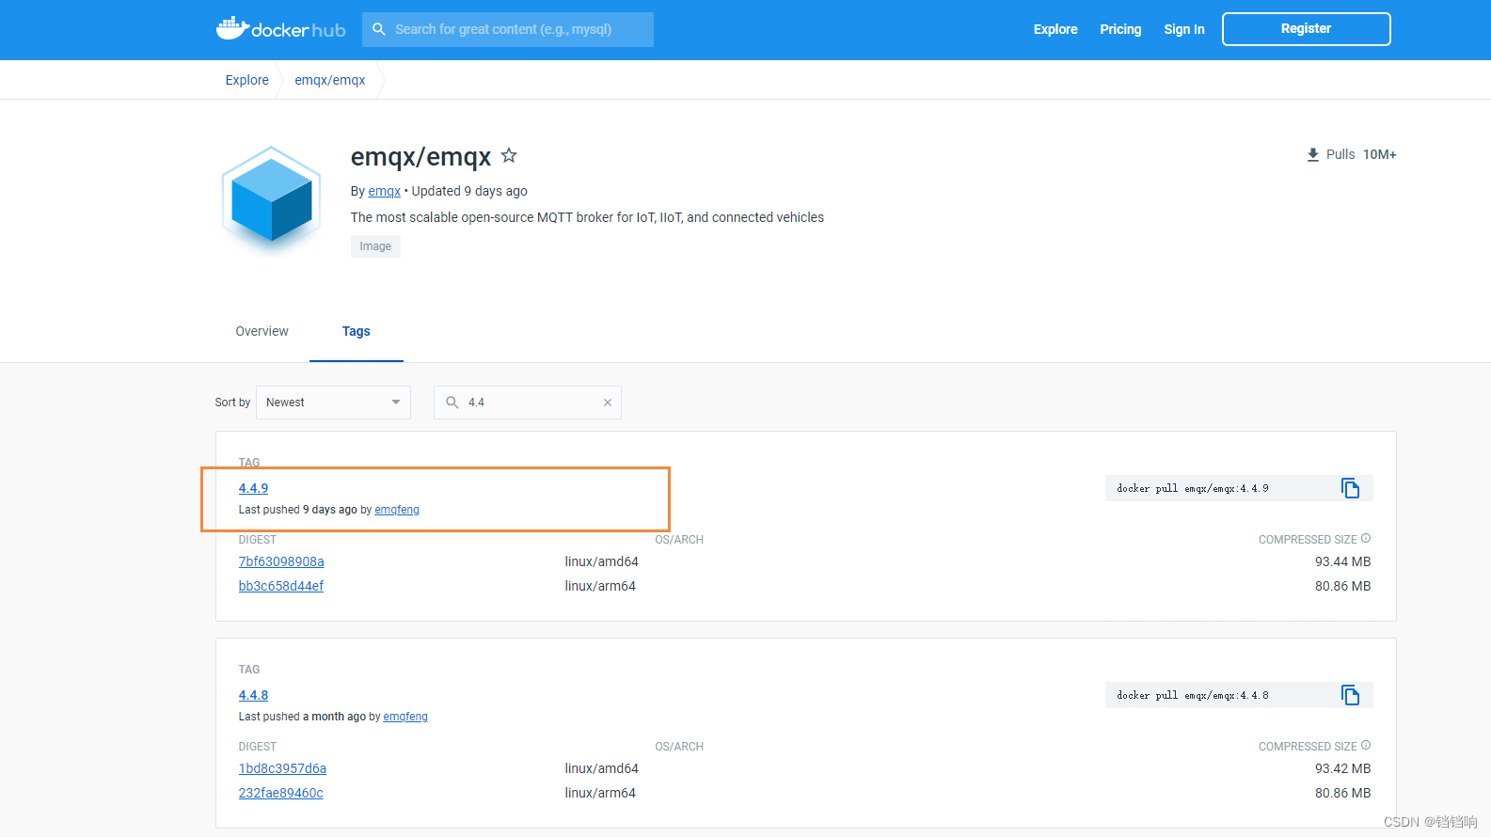This screenshot has width=1491, height=837.
Task: Click the emqx/emqx cube logo image
Action: (272, 200)
